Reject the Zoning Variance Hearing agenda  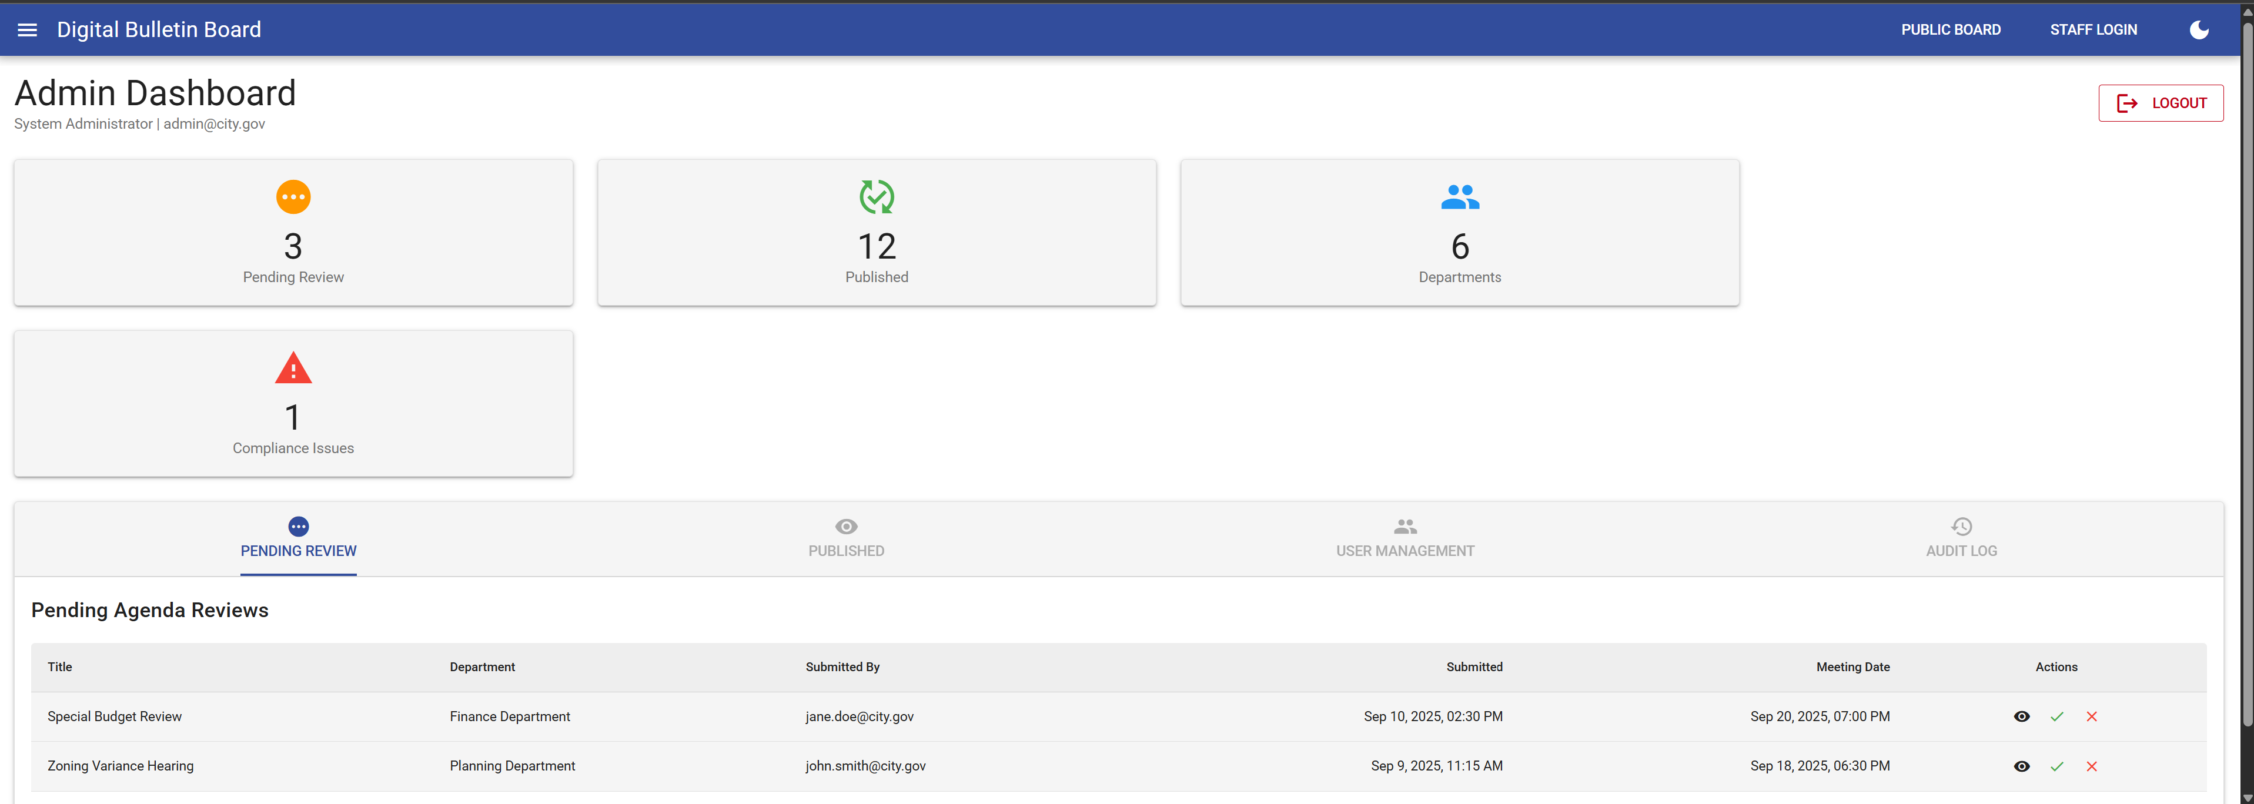[2091, 766]
